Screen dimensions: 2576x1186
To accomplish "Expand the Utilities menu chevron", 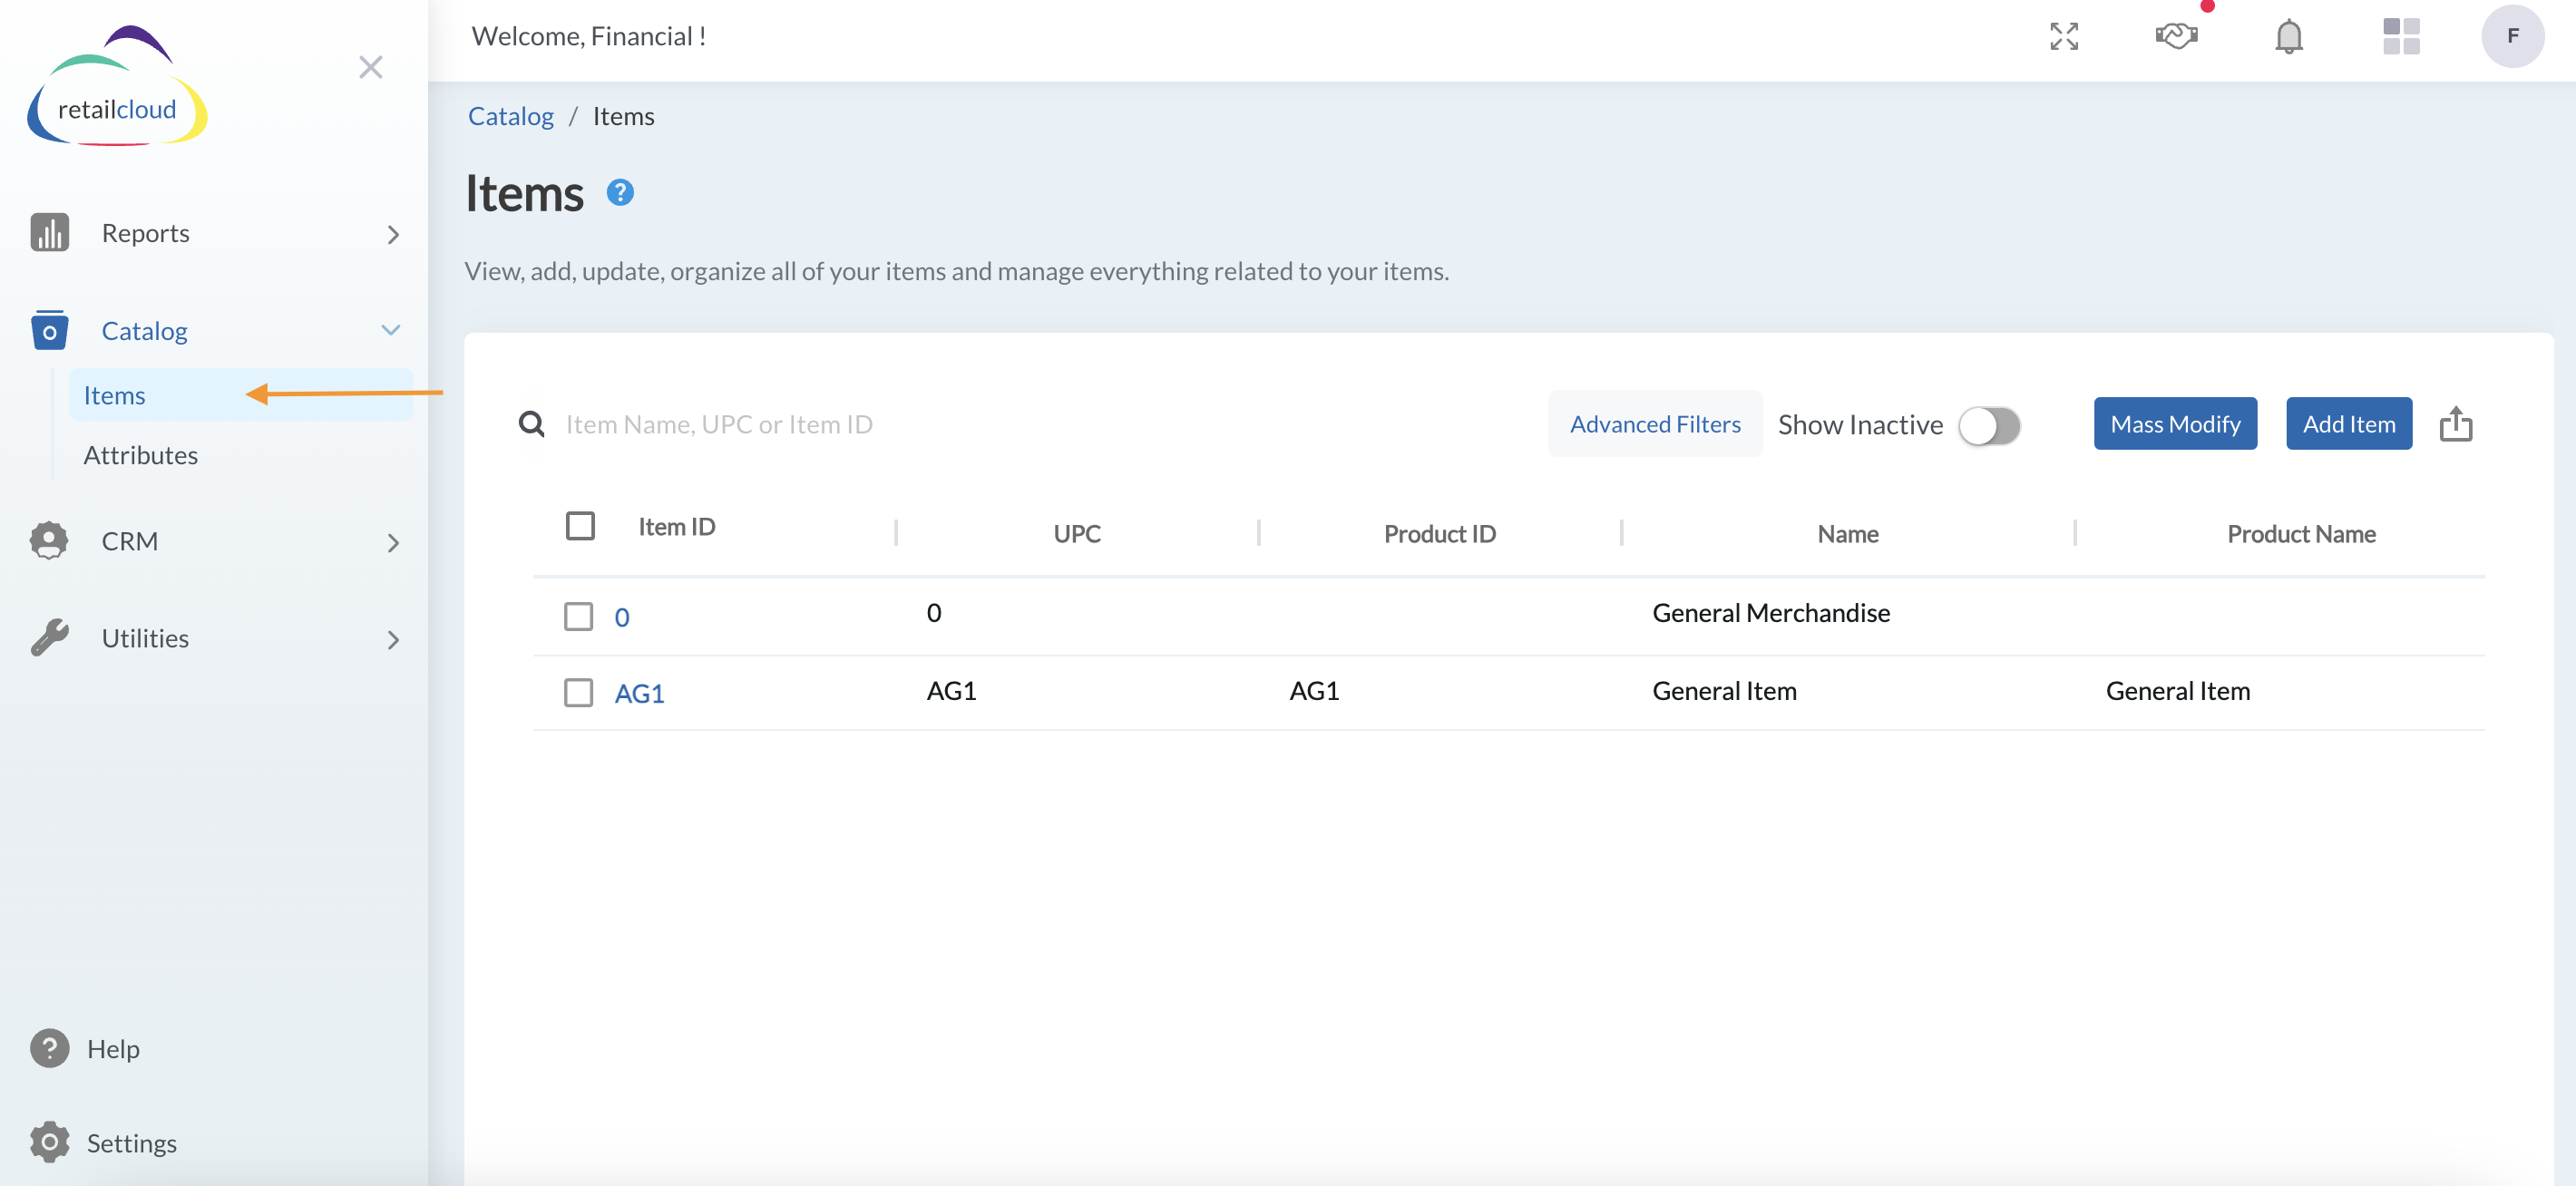I will (393, 640).
